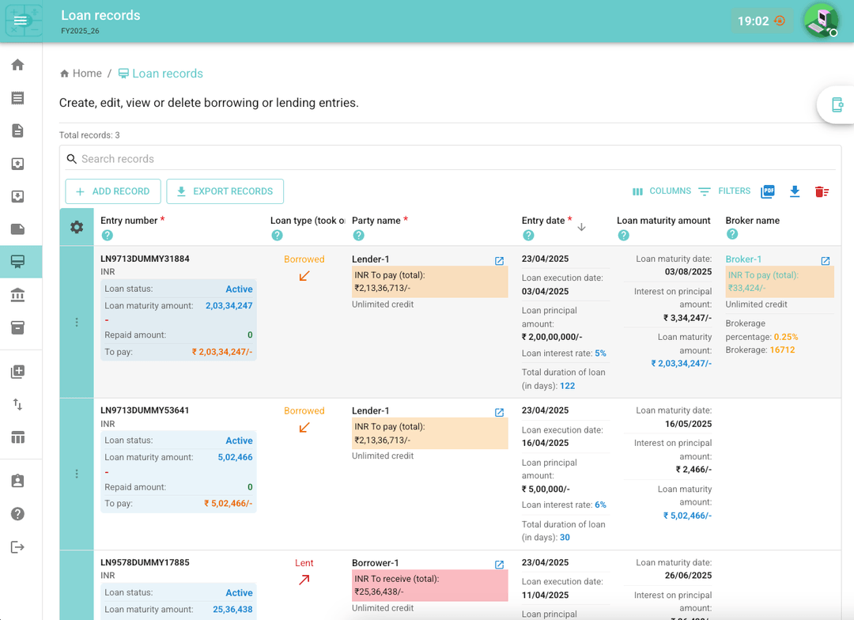
Task: Click the Home icon in sidebar
Action: [17, 65]
